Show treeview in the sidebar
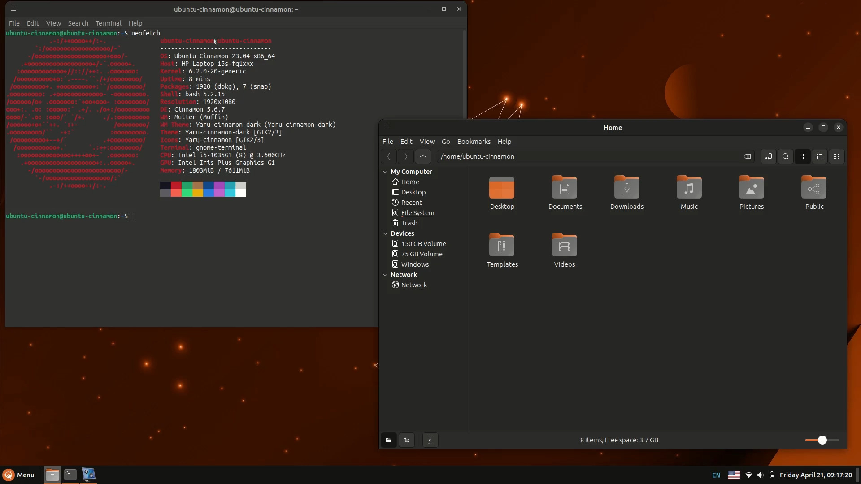The width and height of the screenshot is (861, 484). 407,440
